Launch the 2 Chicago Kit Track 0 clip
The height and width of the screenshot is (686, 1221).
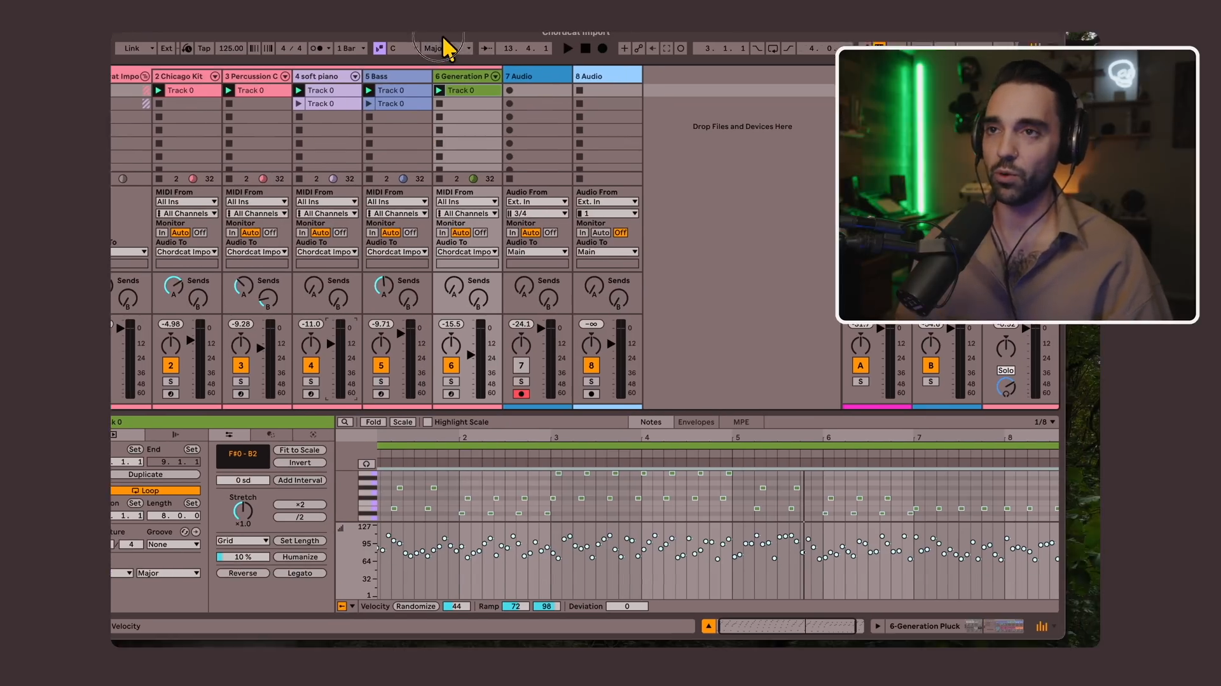click(x=158, y=90)
